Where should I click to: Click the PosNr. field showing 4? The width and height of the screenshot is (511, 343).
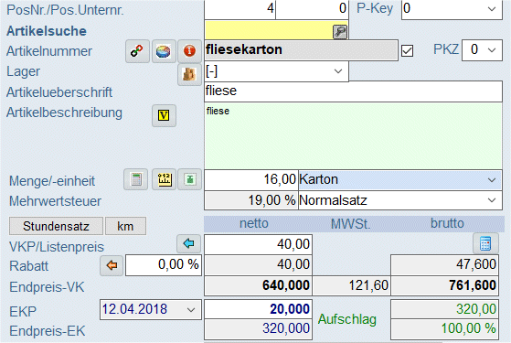click(240, 9)
